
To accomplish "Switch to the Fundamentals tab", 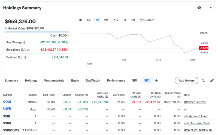I will [54, 81].
